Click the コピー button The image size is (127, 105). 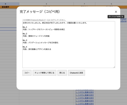(27, 73)
